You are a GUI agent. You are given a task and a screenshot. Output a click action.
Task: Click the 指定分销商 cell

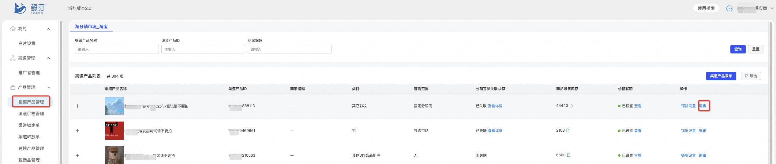(x=423, y=106)
